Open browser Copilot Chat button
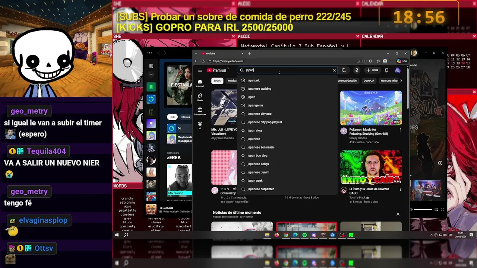Screen dimensions: 477x268 coord(402,61)
